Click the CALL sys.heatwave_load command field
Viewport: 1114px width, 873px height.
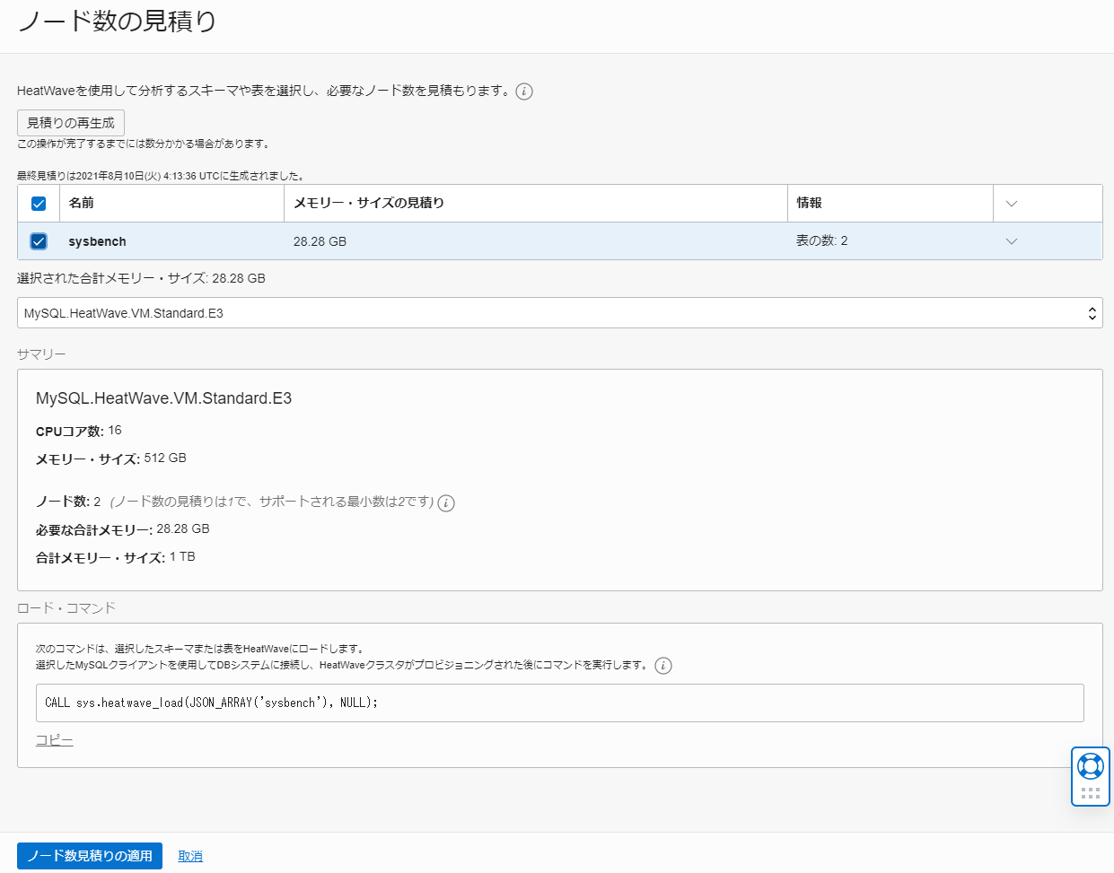pyautogui.click(x=560, y=703)
